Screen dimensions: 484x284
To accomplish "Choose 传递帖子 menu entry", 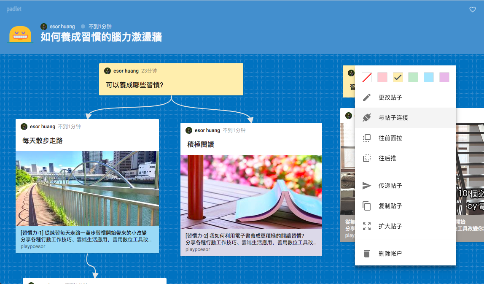I will point(405,185).
